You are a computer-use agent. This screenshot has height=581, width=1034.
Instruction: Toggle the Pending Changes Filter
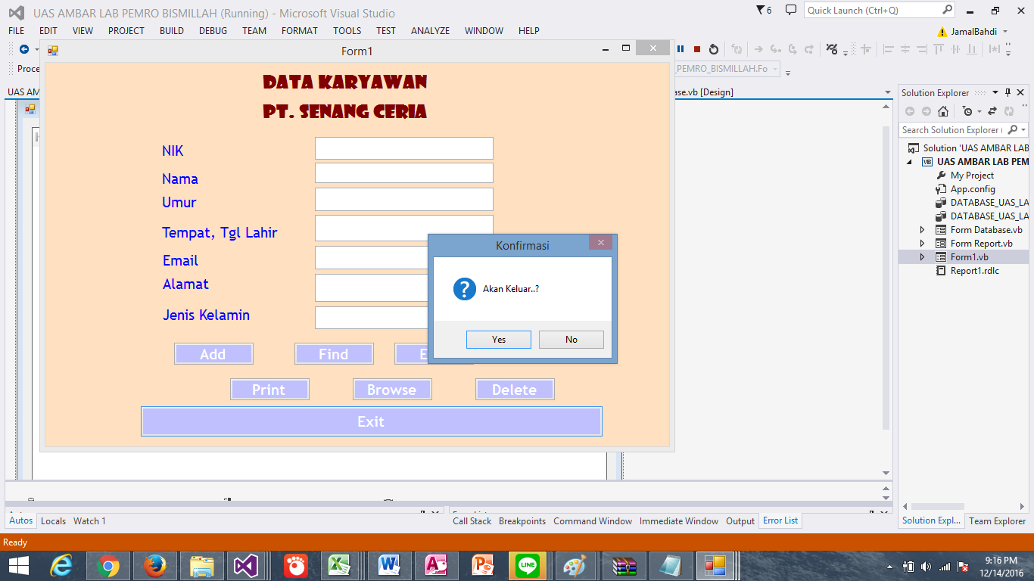pyautogui.click(x=967, y=111)
